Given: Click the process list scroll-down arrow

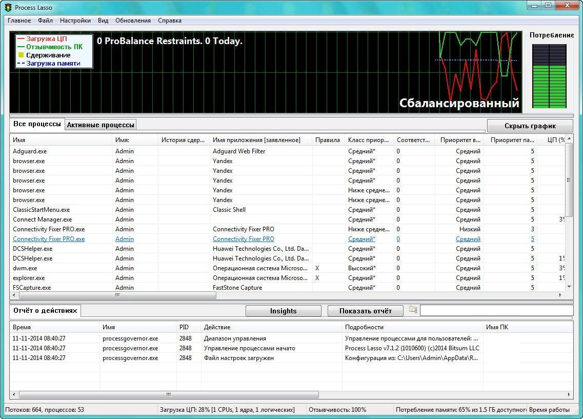Looking at the screenshot, I should pos(569,287).
